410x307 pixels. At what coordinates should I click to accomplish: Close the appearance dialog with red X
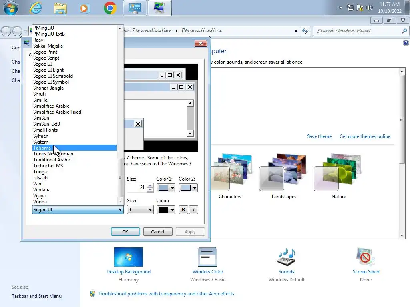201,43
